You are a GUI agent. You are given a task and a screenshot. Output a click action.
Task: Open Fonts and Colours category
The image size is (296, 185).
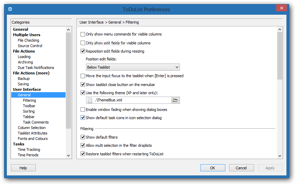click(33, 139)
